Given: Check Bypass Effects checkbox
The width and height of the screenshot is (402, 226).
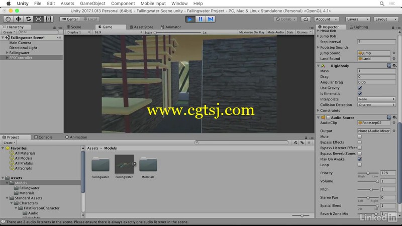Looking at the screenshot, I should (360, 142).
